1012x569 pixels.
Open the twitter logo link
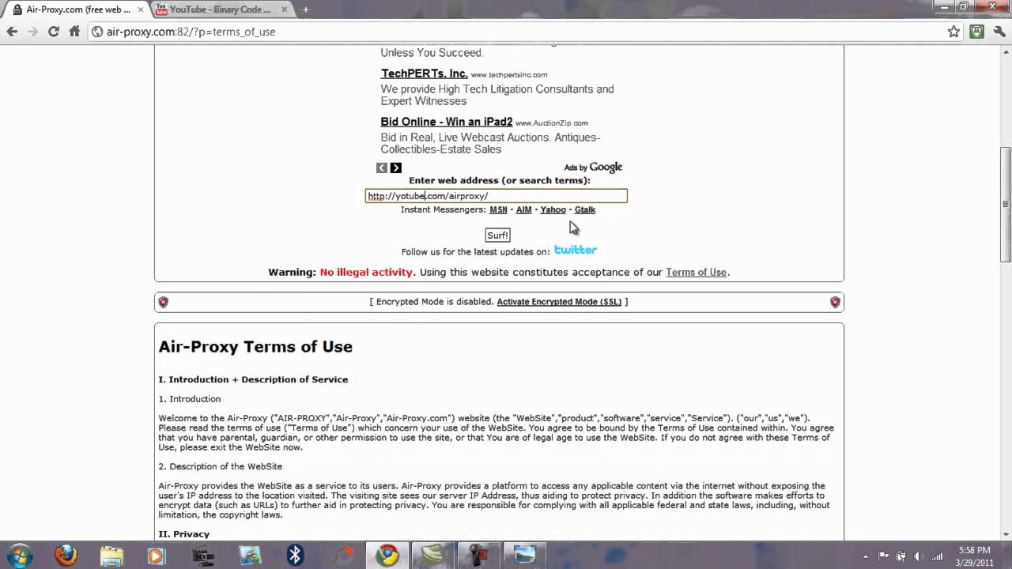pos(576,250)
